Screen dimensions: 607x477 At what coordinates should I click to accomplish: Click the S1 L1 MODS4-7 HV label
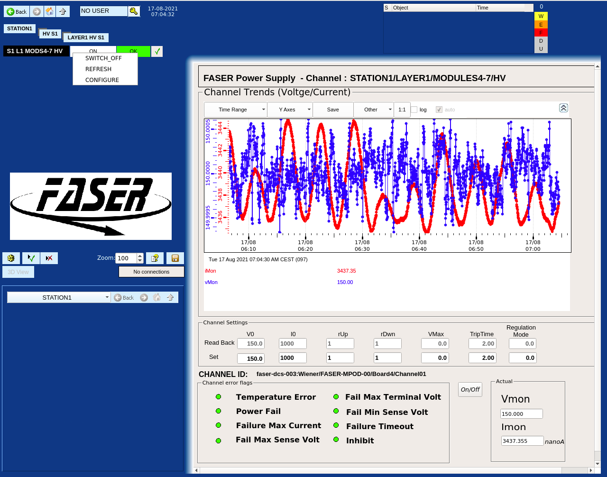pyautogui.click(x=36, y=51)
